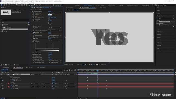Create new animation preset in Effects panel
The image size is (176, 99).
[x=174, y=27]
